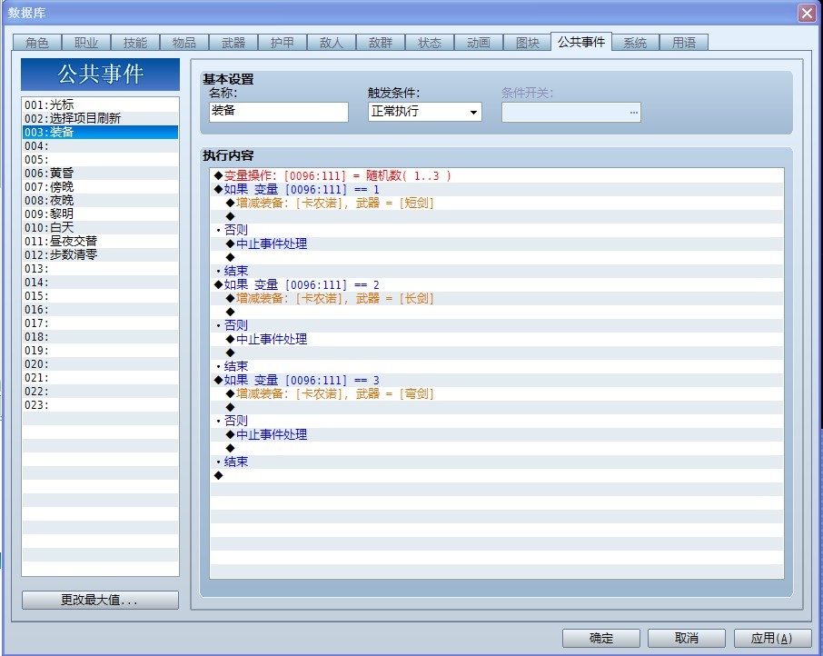This screenshot has width=823, height=656.
Task: Select list entry 002:选择项目刷新
Action: tap(100, 119)
